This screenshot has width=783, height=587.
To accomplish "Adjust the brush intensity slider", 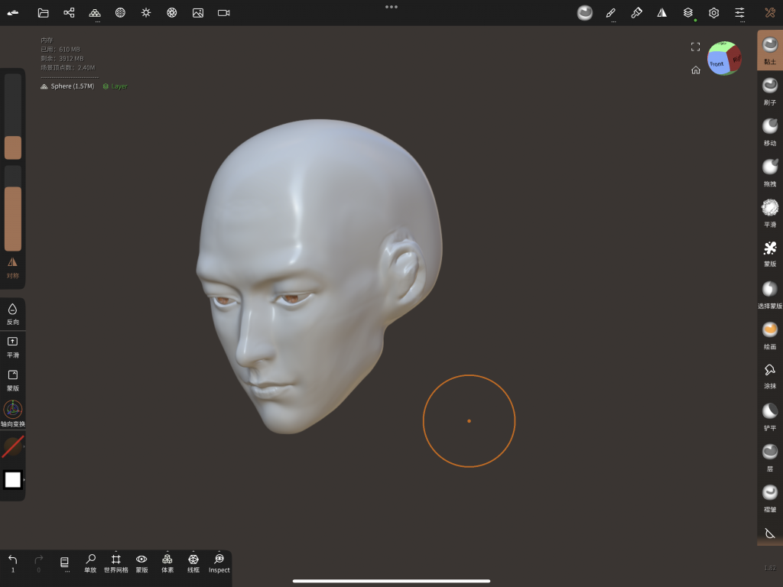I will click(x=13, y=209).
